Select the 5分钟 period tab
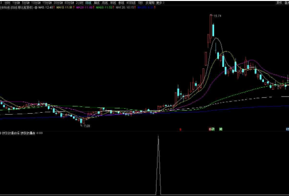The width and height of the screenshot is (289, 196). pos(26,3)
